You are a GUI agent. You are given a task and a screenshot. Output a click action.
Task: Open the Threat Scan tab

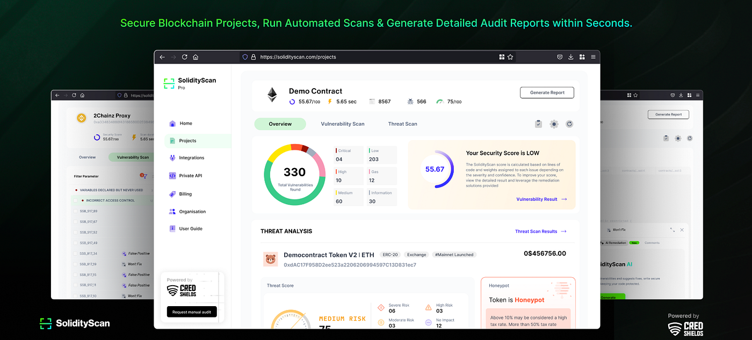point(402,124)
